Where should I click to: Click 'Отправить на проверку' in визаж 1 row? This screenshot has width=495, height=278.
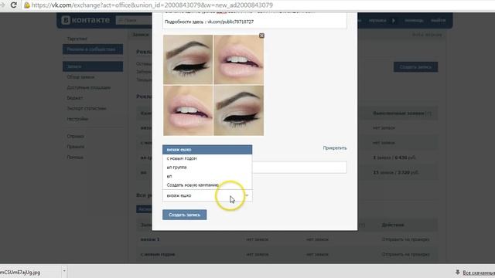405,239
